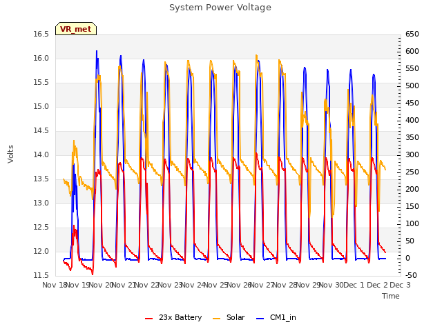The image size is (442, 331).
Task: Click the 14.0 left axis value
Action: pyautogui.click(x=41, y=155)
